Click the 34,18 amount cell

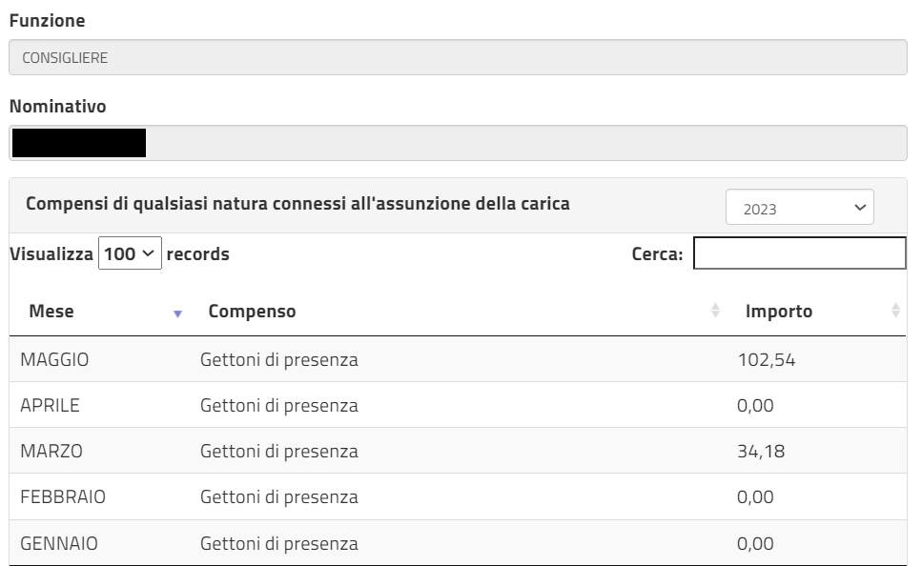tap(761, 452)
